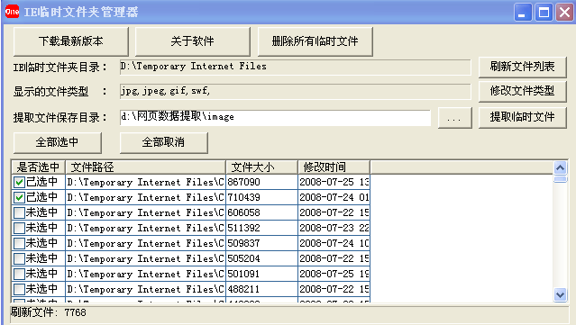
Task: Check the file row sized 606058
Action: tap(19, 212)
